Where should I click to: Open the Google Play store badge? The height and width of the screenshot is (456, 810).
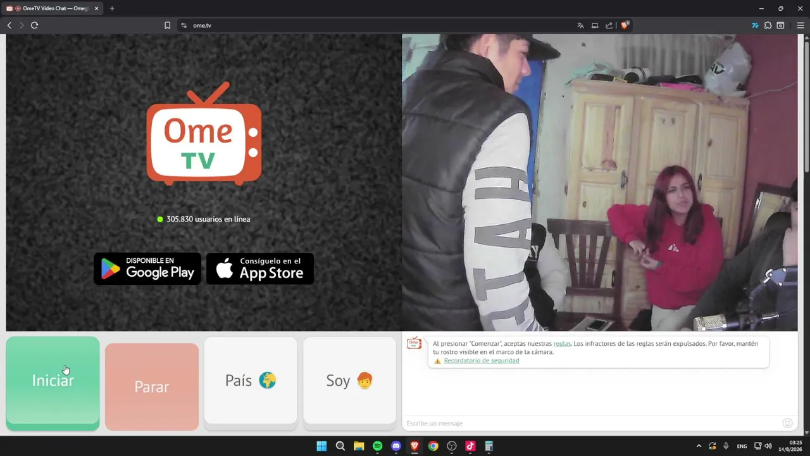coord(147,269)
